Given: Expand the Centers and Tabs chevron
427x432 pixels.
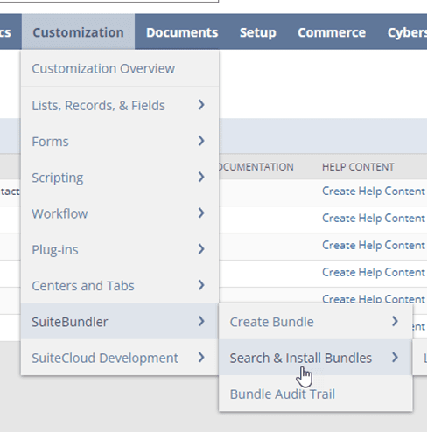Looking at the screenshot, I should (x=201, y=285).
